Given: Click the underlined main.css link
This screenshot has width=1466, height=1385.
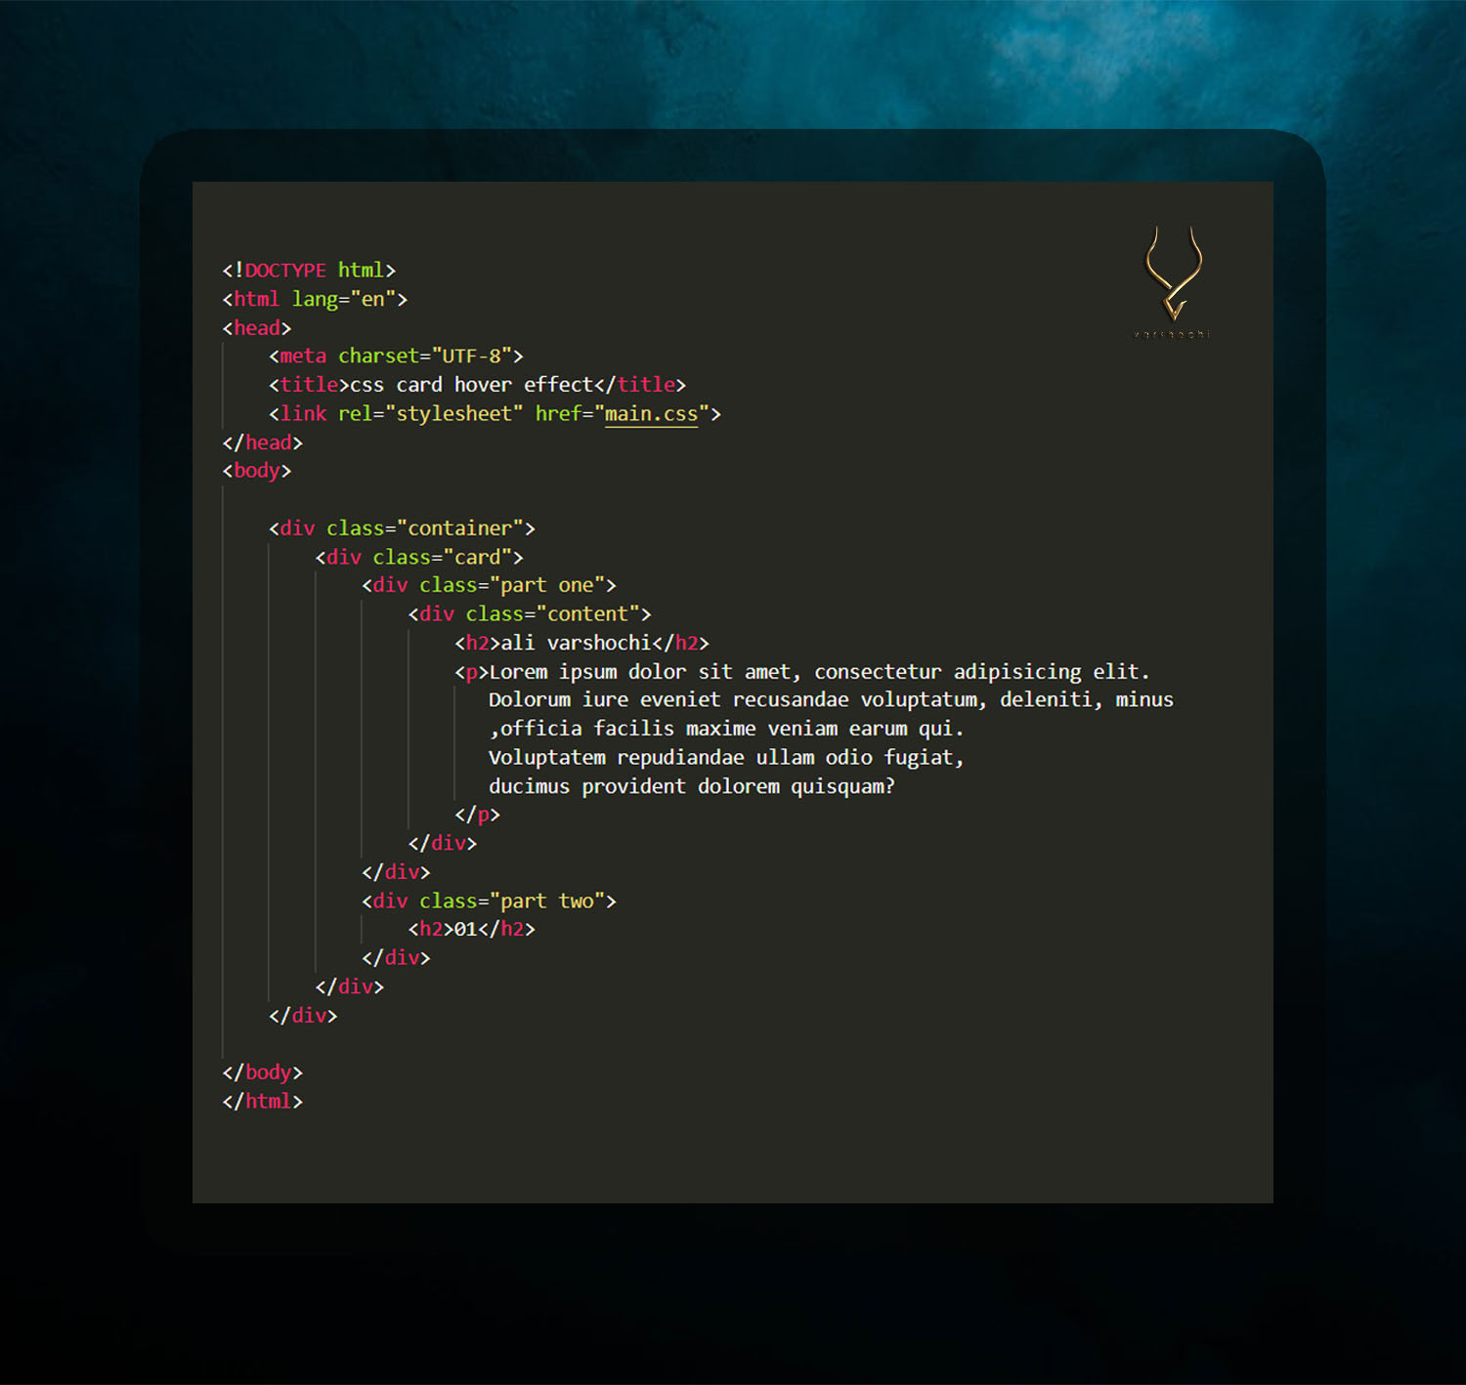Looking at the screenshot, I should click(650, 413).
